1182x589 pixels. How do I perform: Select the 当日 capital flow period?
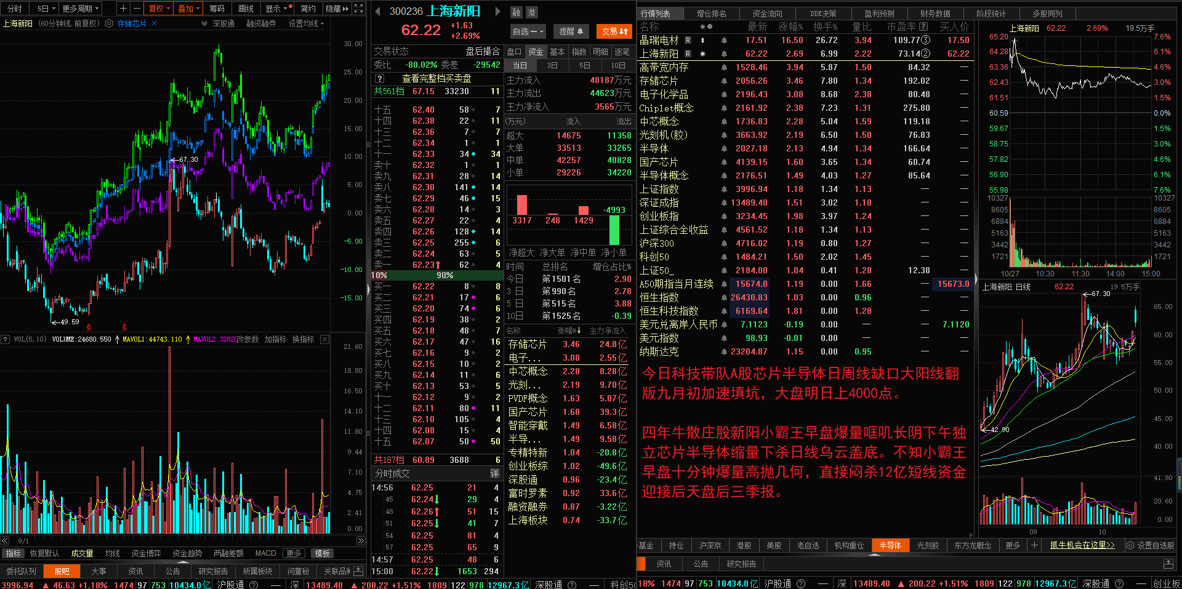520,65
